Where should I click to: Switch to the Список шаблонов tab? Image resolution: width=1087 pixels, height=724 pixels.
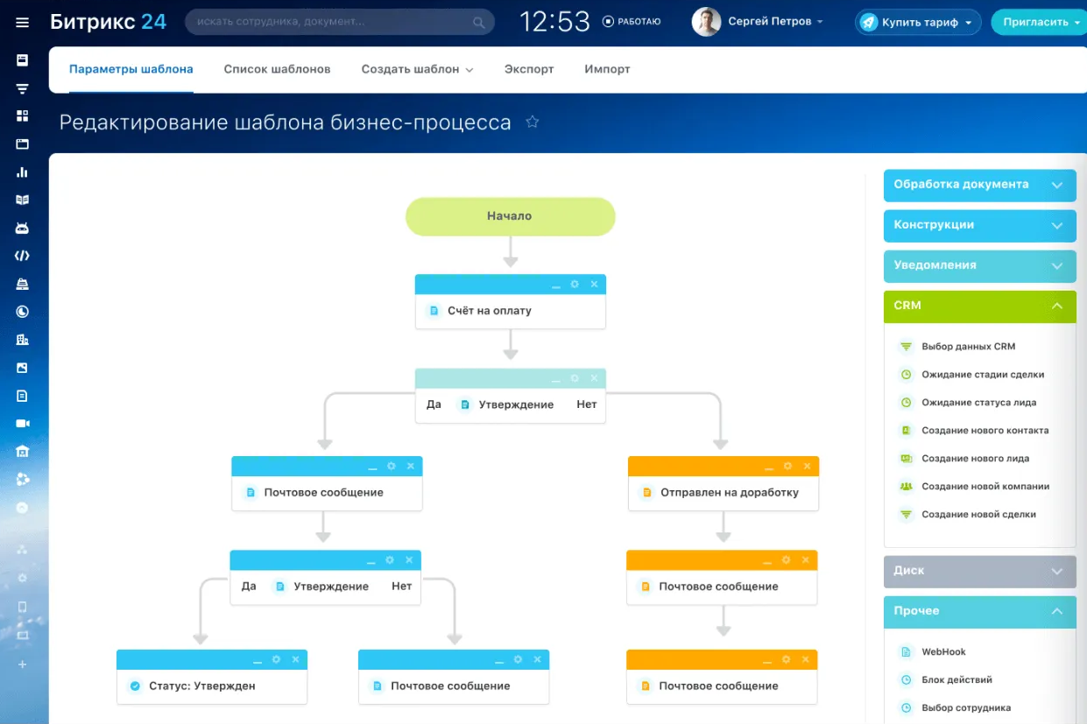(x=277, y=69)
